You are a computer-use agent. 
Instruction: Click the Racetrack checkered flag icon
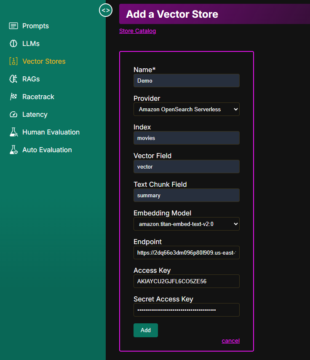point(13,97)
